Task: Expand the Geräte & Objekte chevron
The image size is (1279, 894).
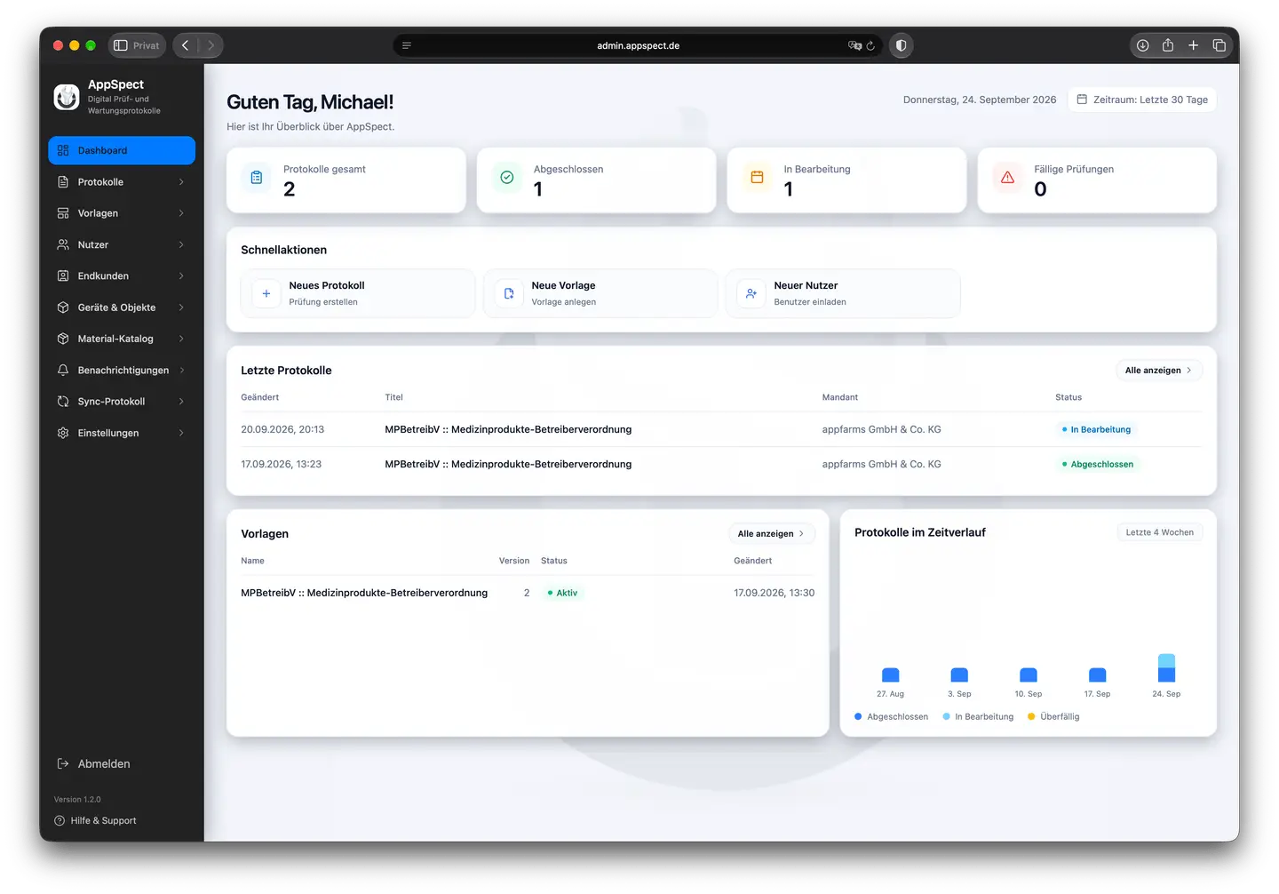Action: click(x=181, y=307)
